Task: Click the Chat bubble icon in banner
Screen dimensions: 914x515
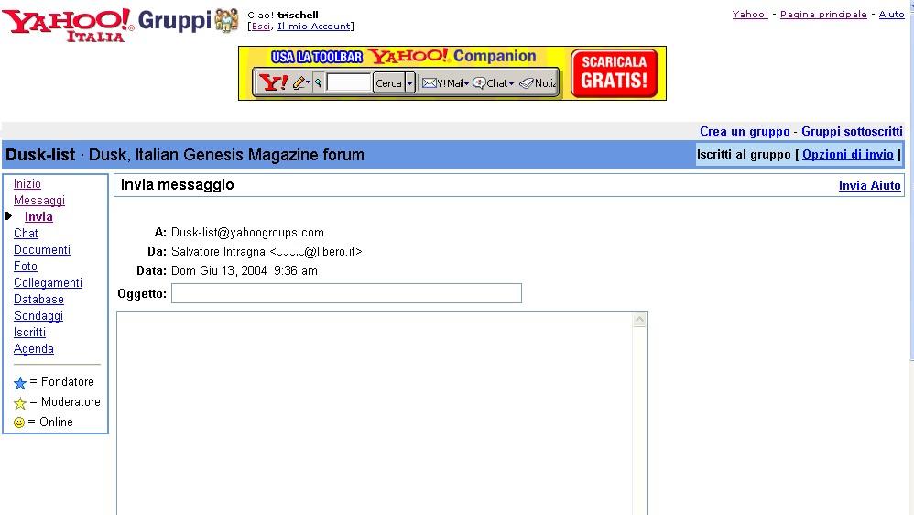Action: pyautogui.click(x=479, y=83)
